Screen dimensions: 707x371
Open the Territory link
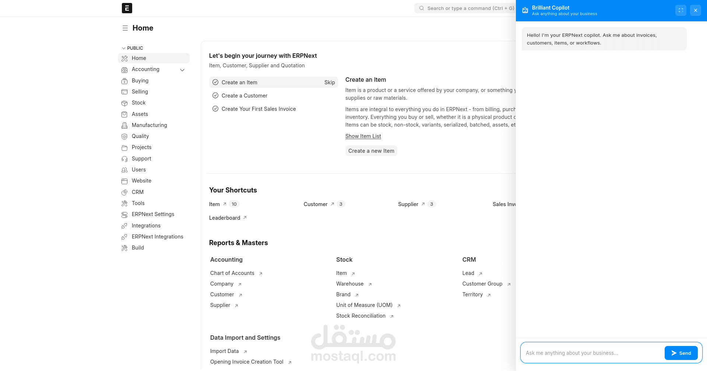pyautogui.click(x=472, y=294)
